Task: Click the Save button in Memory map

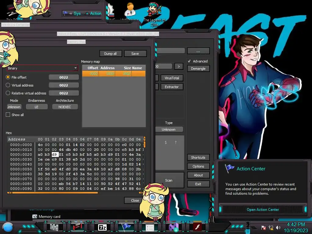Action: click(135, 54)
